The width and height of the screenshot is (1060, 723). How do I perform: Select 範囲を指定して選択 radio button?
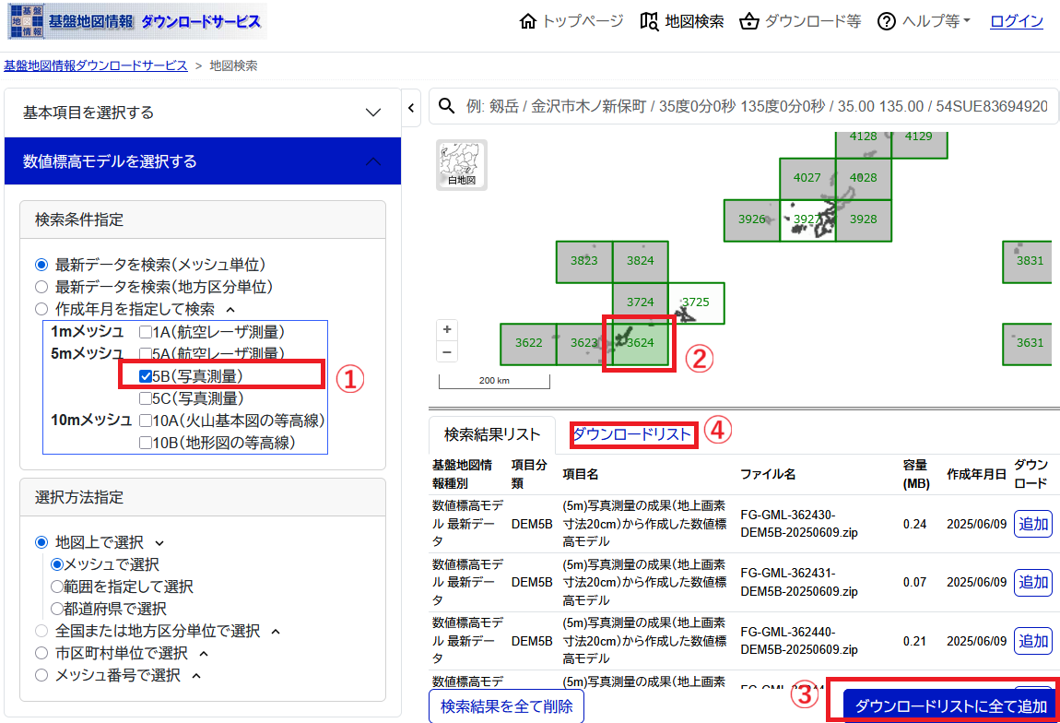[x=57, y=587]
